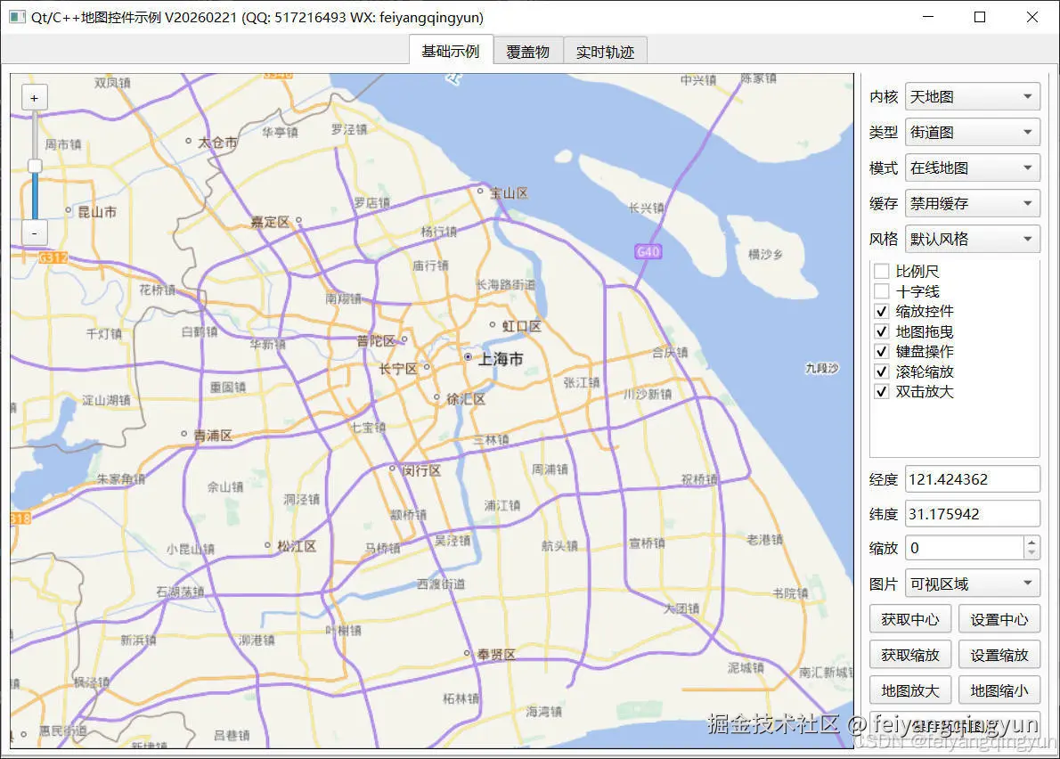Click the G312 road shield on the map
Viewport: 1060px width, 759px height.
click(53, 257)
